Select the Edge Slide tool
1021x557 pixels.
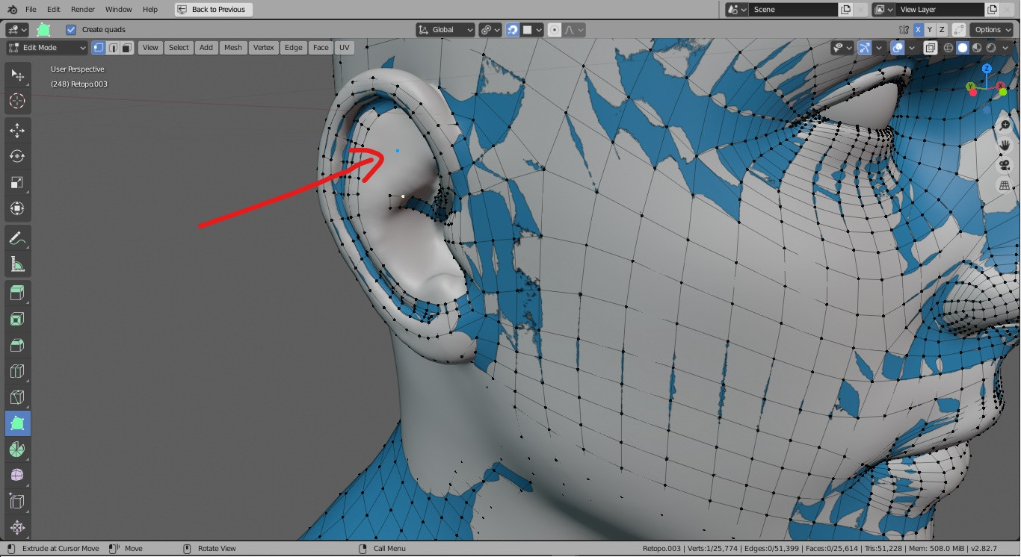[x=18, y=501]
